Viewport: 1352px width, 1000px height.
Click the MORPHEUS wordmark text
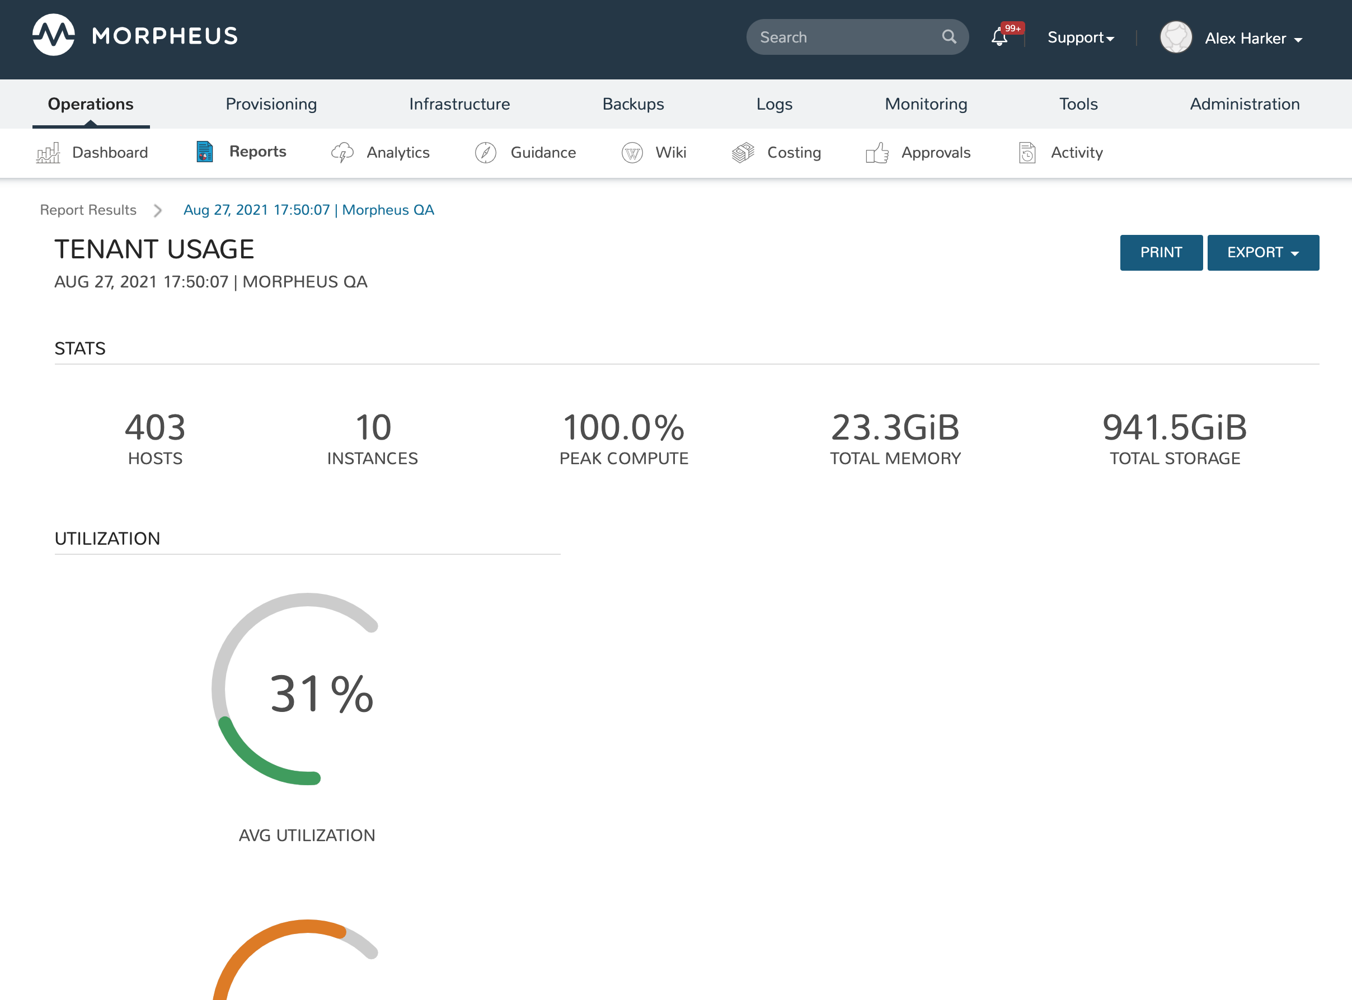(165, 36)
